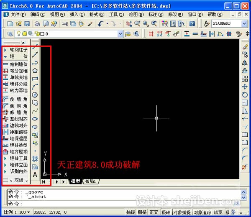The image size is (251, 217).
Task: Open the layer dropdown list
Action: [x=120, y=34]
